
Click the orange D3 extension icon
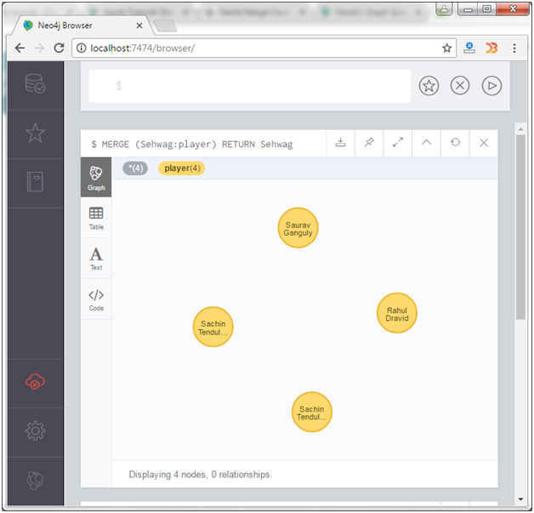(x=491, y=48)
